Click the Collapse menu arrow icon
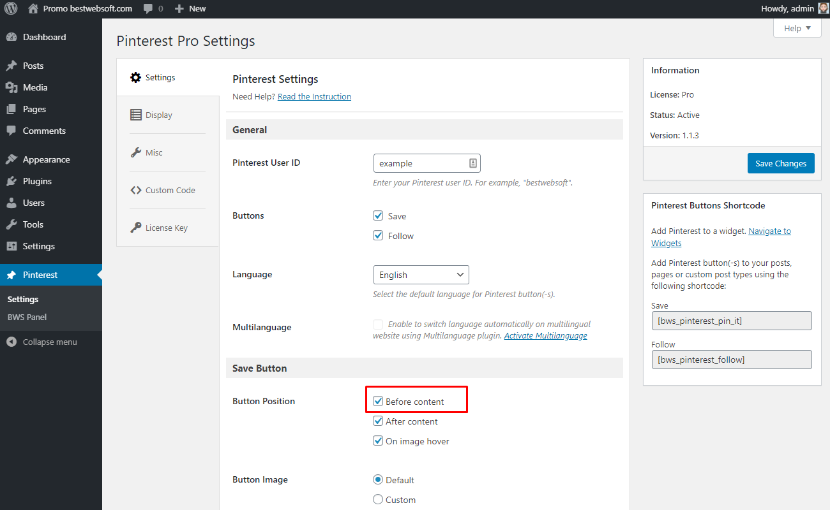The width and height of the screenshot is (830, 510). click(x=11, y=342)
